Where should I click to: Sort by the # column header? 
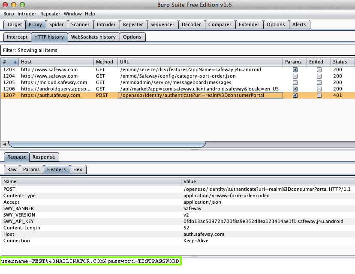point(10,62)
